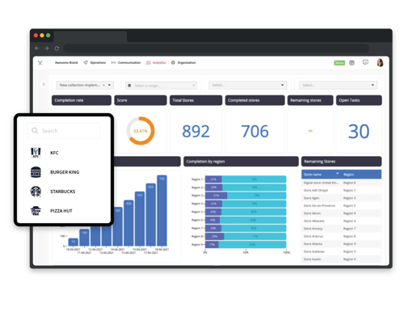The width and height of the screenshot is (404, 316).
Task: Click the Store Albacete row
Action: [x=341, y=221]
